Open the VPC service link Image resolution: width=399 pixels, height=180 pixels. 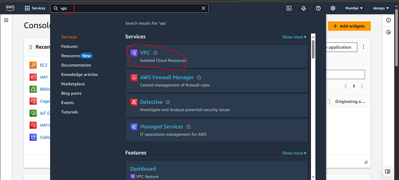coord(145,53)
